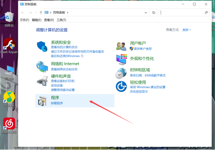The height and width of the screenshot is (150, 215).
Task: Click 查看你的计算机状态 link
Action: [x=64, y=47]
